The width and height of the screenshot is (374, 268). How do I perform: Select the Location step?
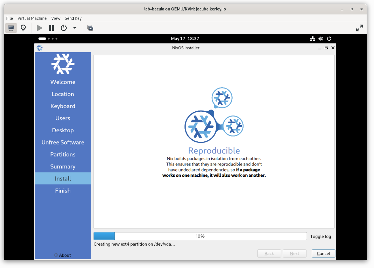click(63, 94)
